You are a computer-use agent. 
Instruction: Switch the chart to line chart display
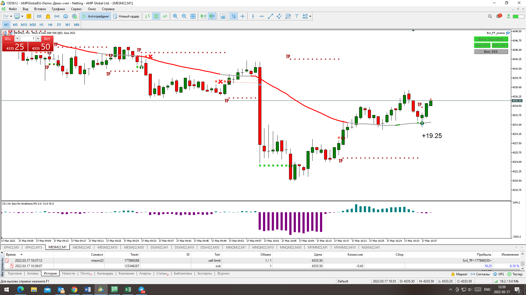[165, 16]
